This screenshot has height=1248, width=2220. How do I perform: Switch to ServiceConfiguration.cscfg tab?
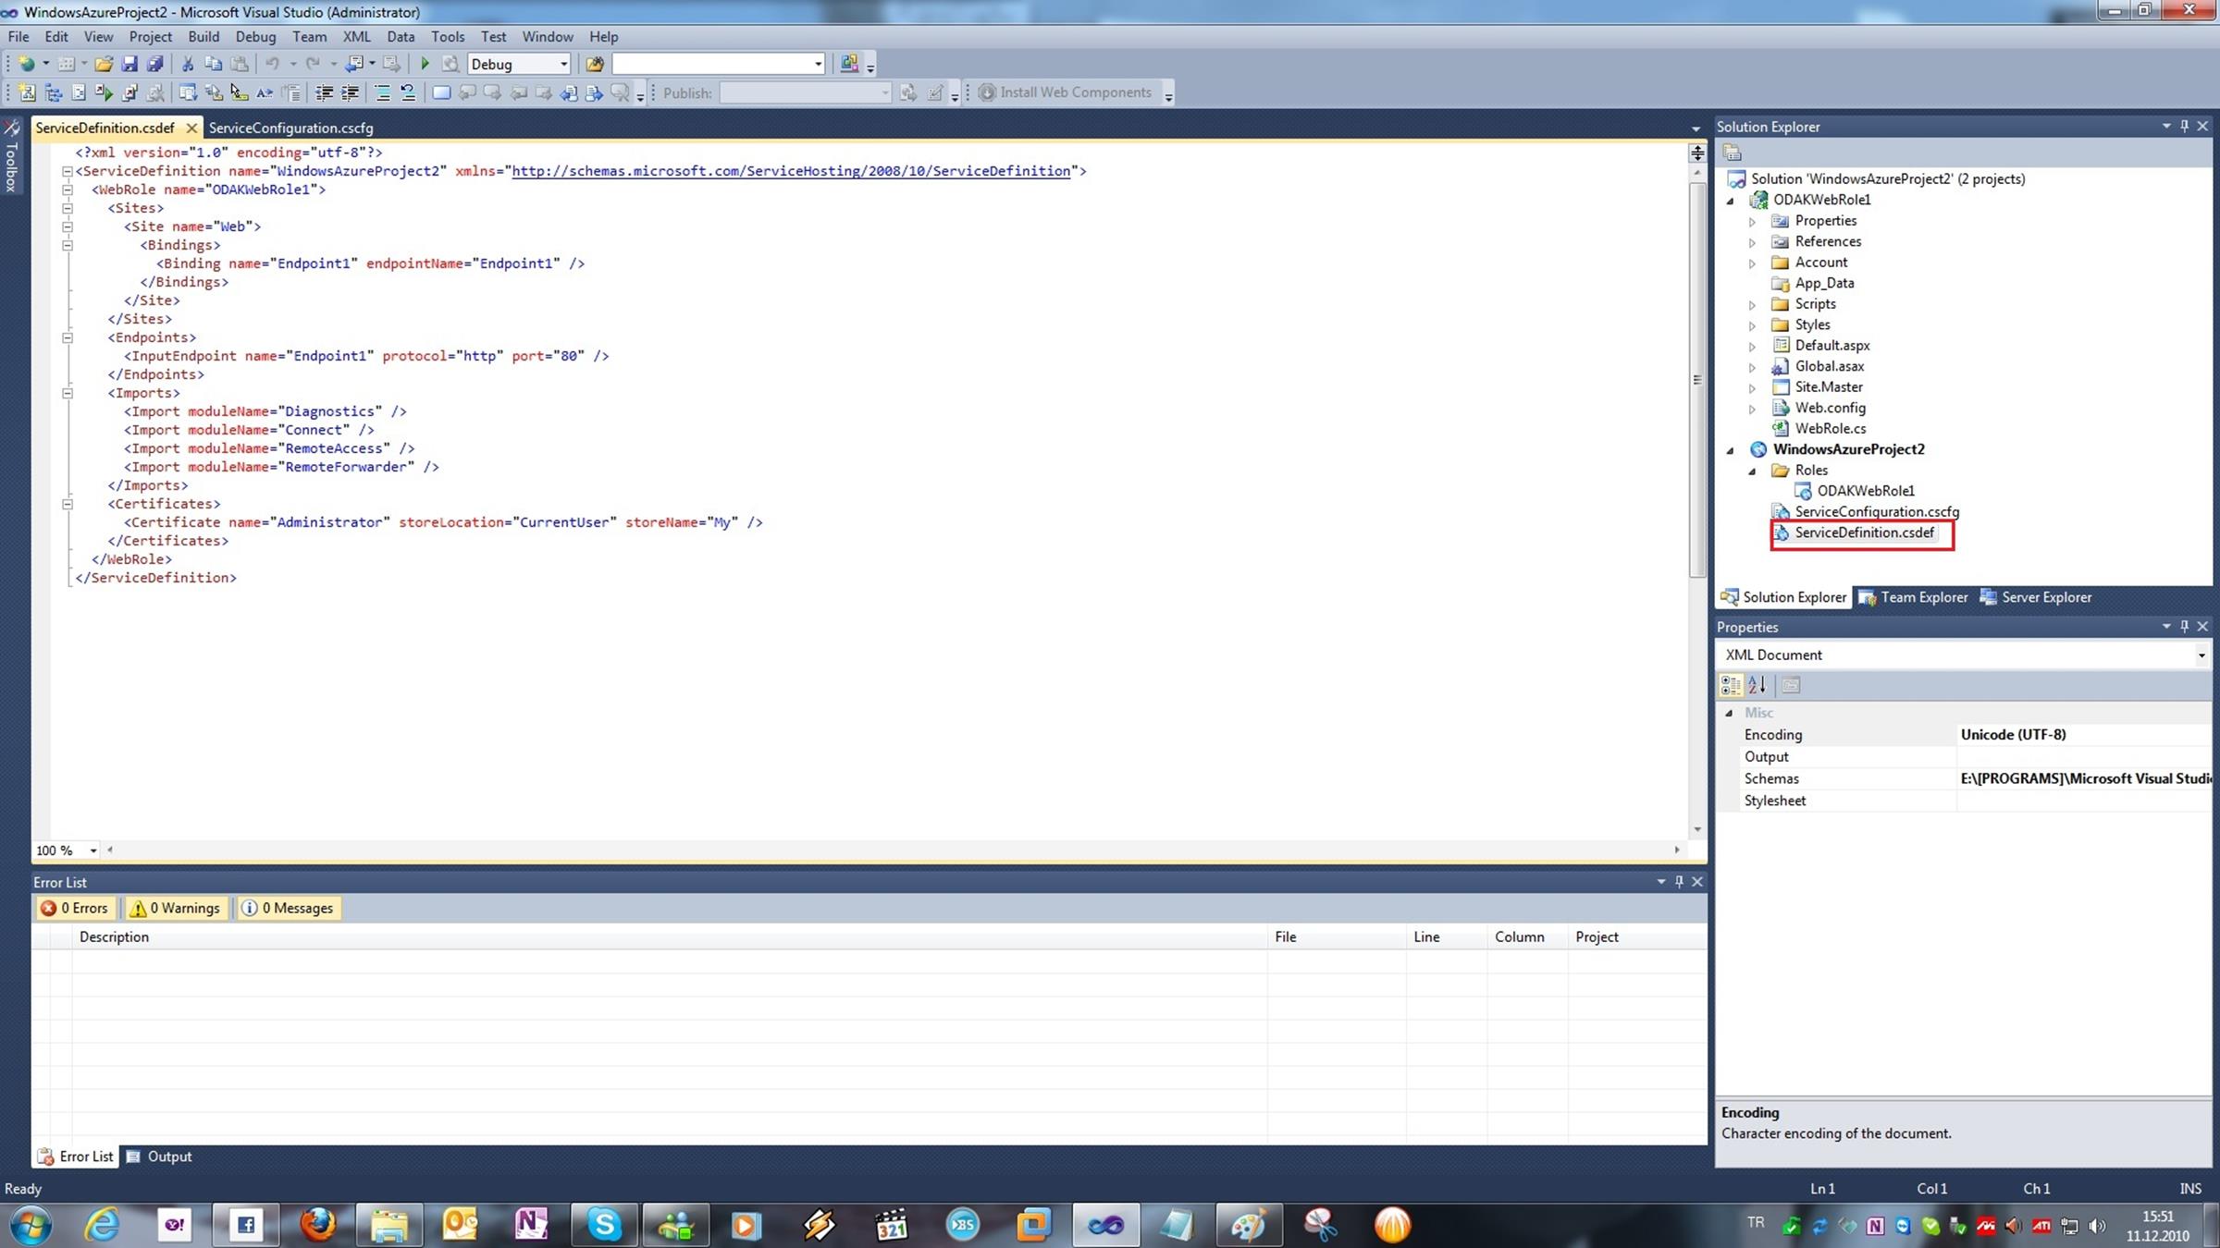point(291,128)
